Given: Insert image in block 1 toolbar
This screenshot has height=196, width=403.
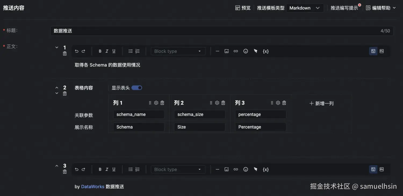Looking at the screenshot, I should [226, 51].
